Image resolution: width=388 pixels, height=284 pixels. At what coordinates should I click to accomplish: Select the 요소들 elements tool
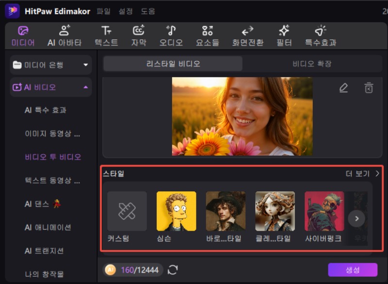click(207, 35)
